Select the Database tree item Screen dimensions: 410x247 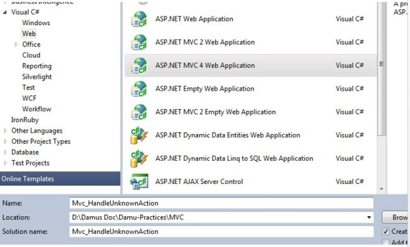point(25,152)
